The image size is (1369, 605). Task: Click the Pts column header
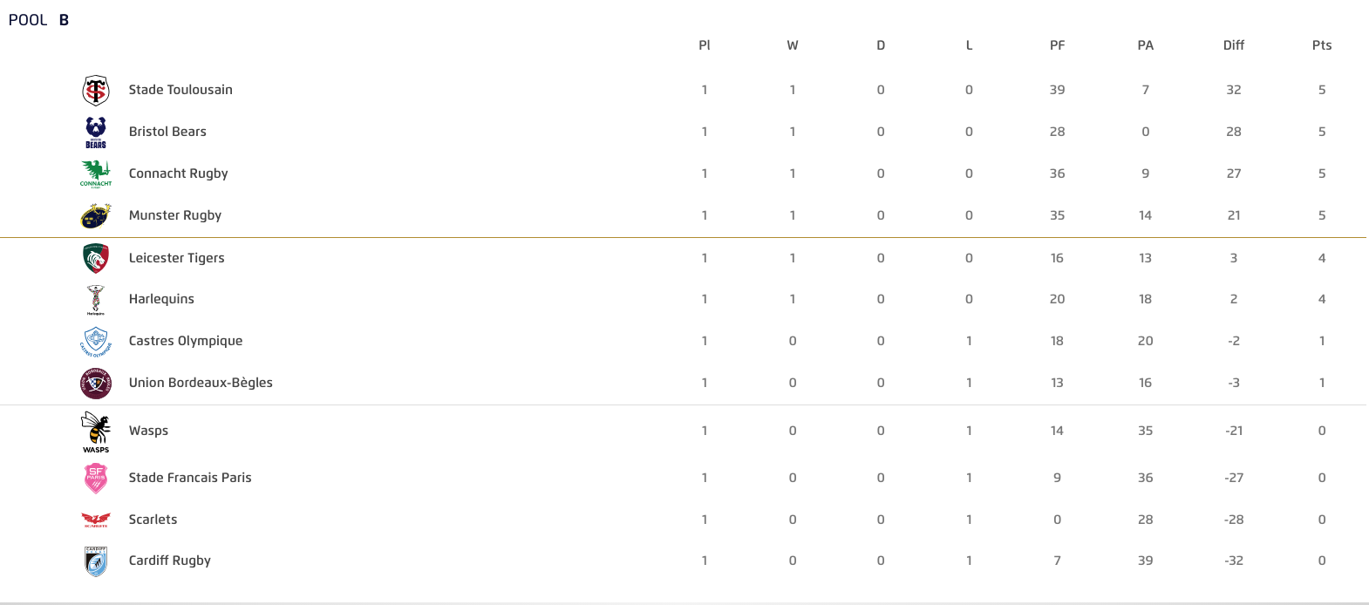point(1322,45)
